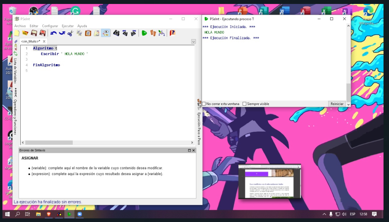Open the Ayuda menu
This screenshot has height=222, width=389.
point(82,26)
